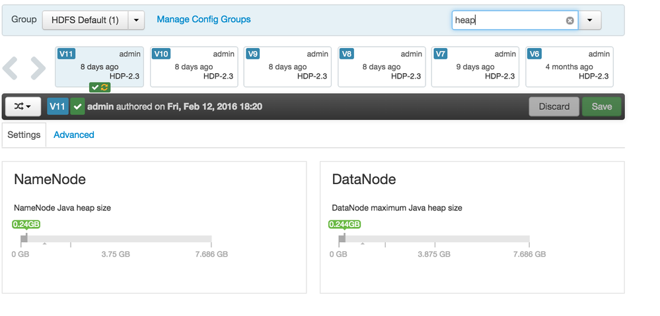Expand the group dropdown caret
The width and height of the screenshot is (660, 316).
point(135,20)
